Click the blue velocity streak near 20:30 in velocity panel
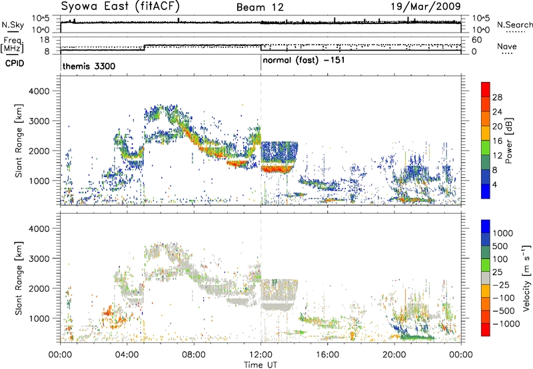This screenshot has width=533, height=369. pyautogui.click(x=403, y=329)
